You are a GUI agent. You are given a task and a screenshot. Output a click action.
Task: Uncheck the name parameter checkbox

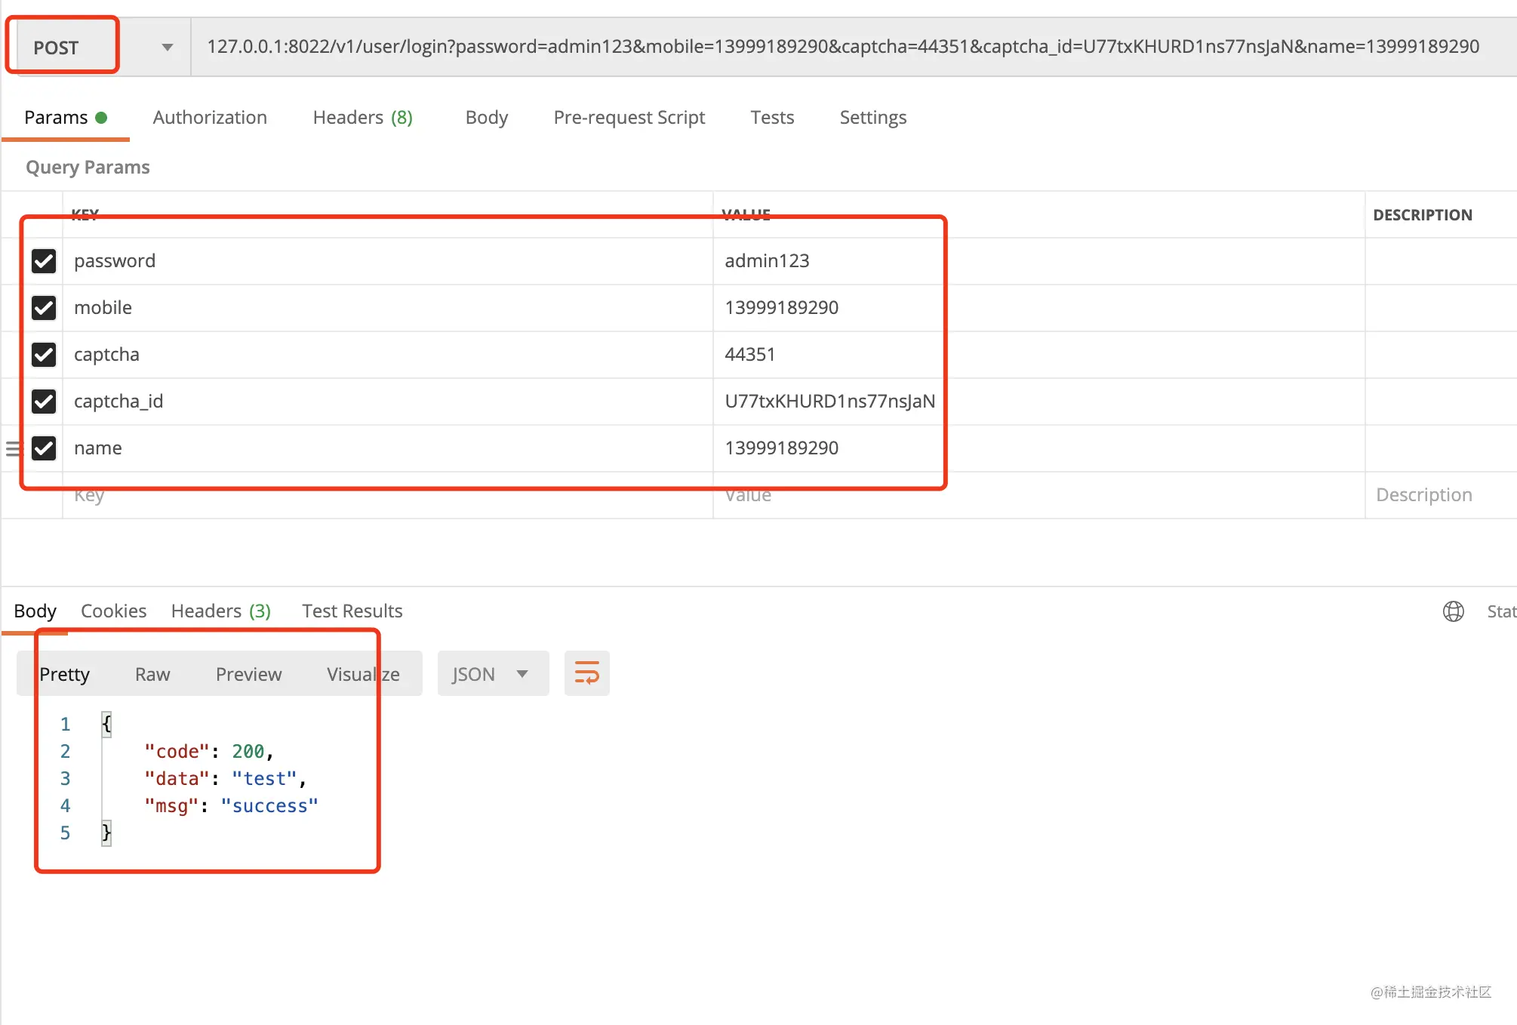[x=44, y=448]
